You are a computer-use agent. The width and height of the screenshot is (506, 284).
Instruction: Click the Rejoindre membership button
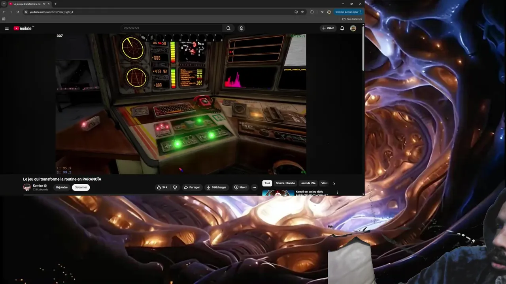pyautogui.click(x=62, y=187)
